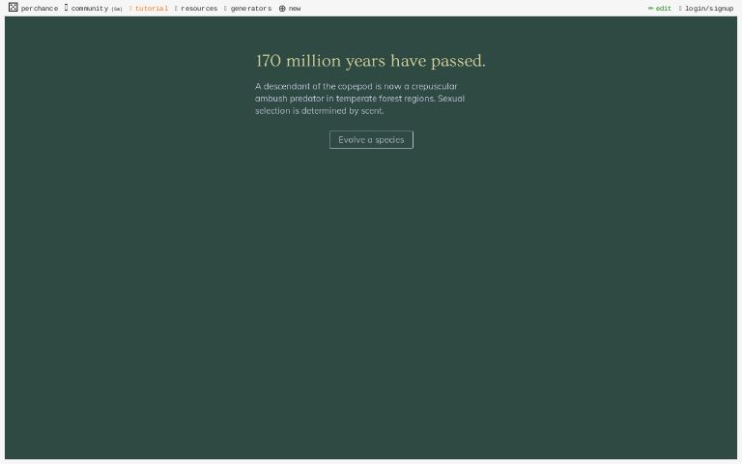Click the community icon in navbar
This screenshot has width=742, height=464.
67,8
